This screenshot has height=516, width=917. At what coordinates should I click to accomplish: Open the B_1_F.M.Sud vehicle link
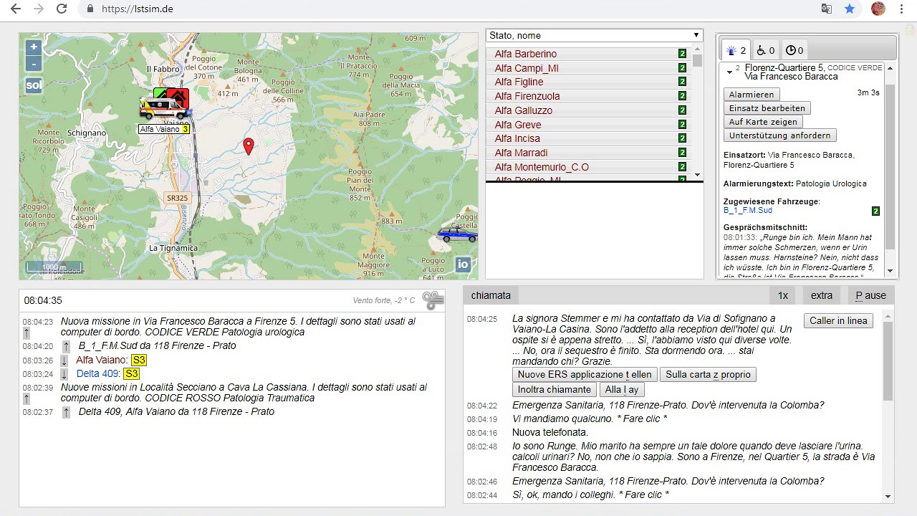pos(748,211)
